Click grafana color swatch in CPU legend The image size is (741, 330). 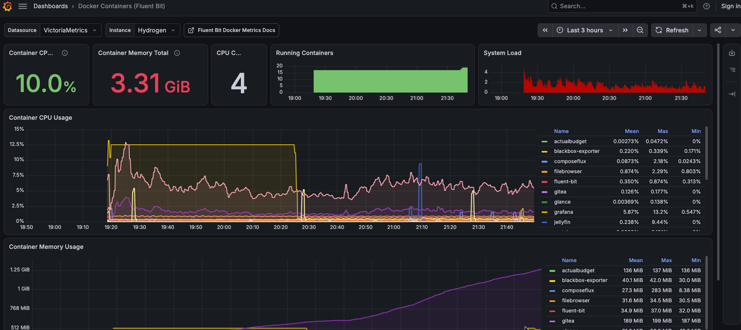tap(544, 212)
